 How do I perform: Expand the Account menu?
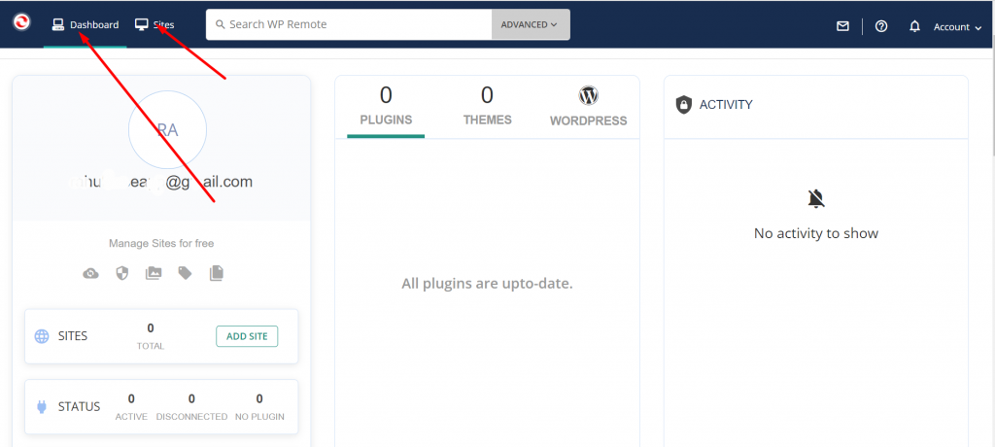point(957,26)
